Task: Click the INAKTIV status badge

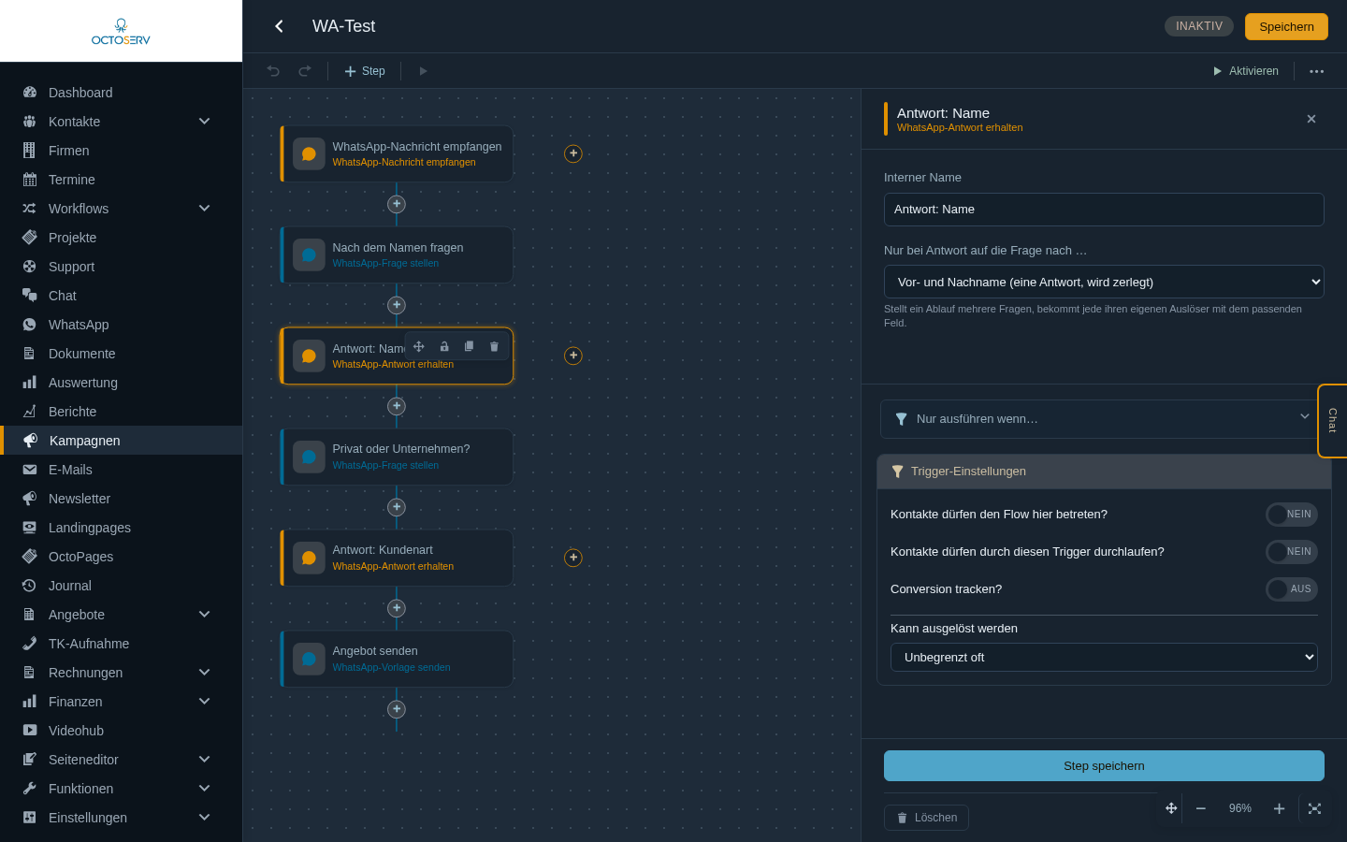Action: tap(1199, 26)
